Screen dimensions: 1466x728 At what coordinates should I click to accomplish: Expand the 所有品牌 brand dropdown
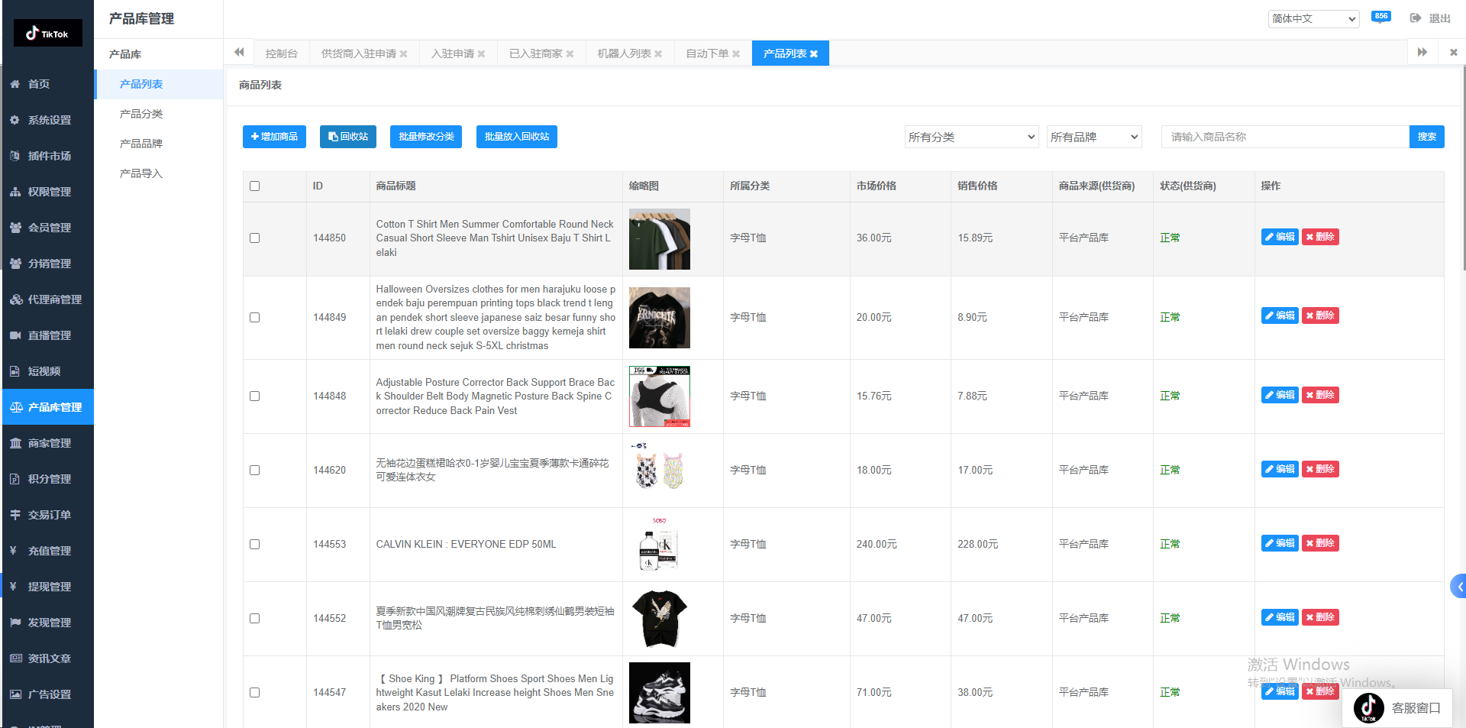[x=1093, y=137]
